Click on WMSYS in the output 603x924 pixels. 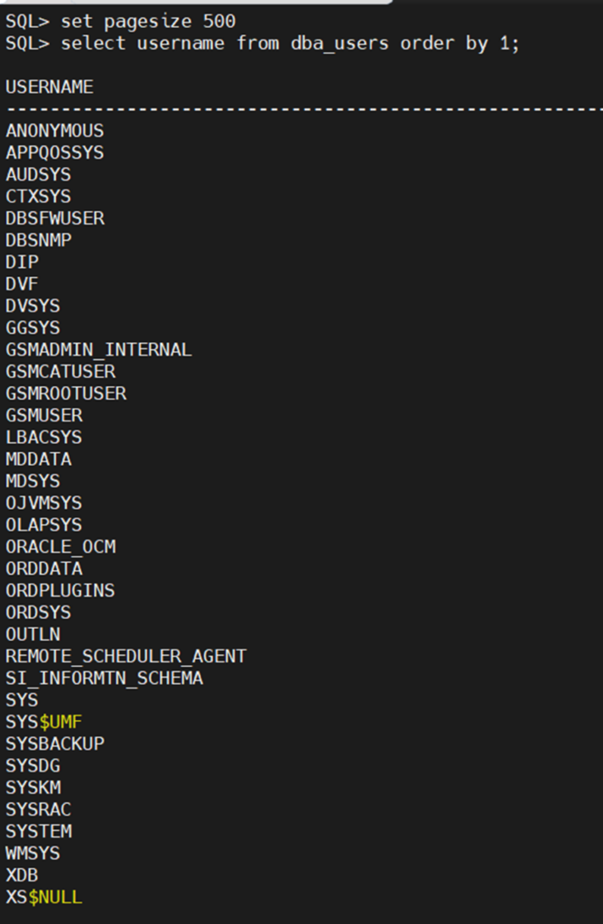[33, 853]
